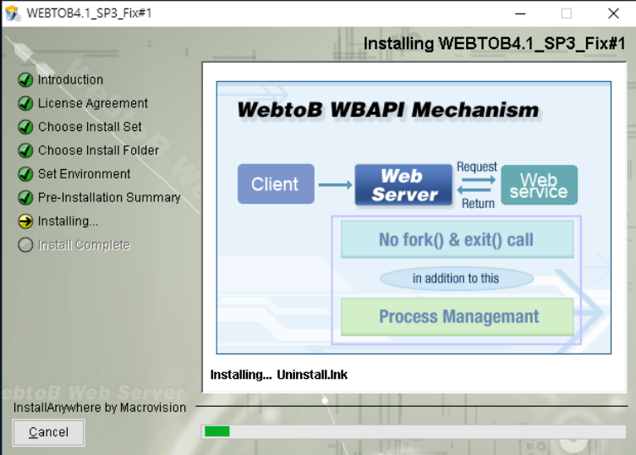Select the Set Environment step label
The width and height of the screenshot is (636, 455).
[x=84, y=174]
